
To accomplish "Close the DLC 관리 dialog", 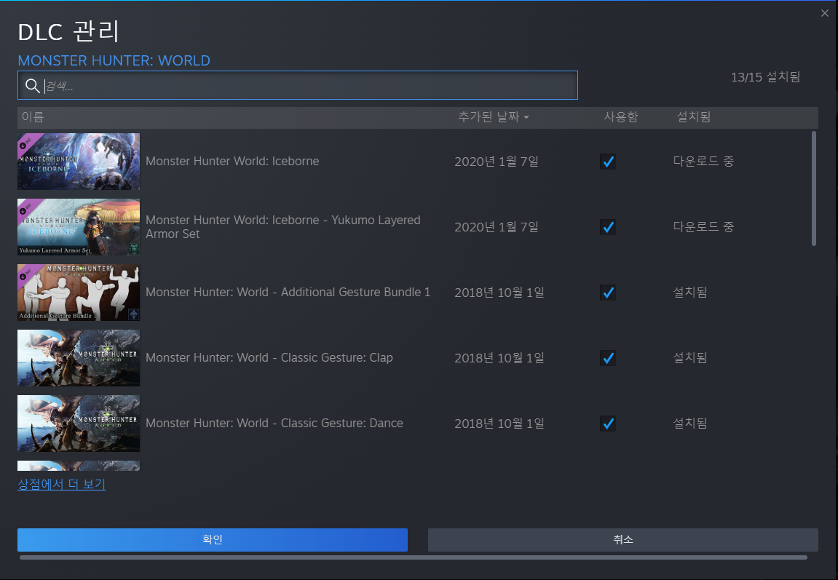I will pos(825,13).
